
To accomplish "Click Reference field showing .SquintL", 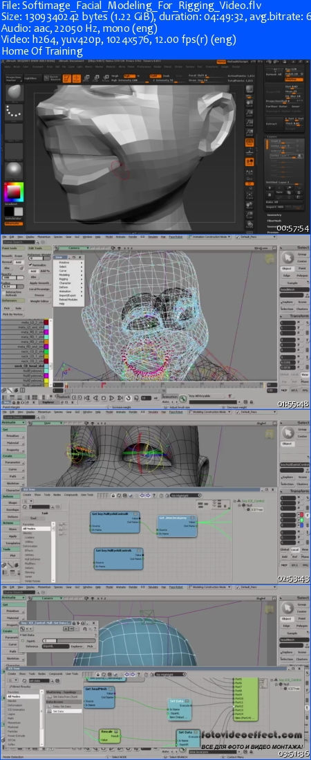I will (55, 646).
